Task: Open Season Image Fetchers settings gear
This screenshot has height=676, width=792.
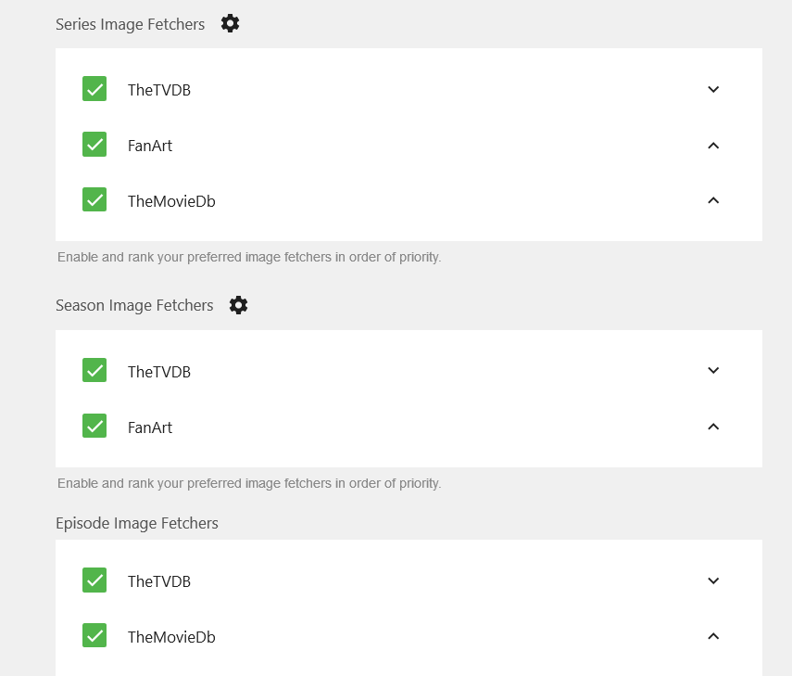Action: click(238, 305)
